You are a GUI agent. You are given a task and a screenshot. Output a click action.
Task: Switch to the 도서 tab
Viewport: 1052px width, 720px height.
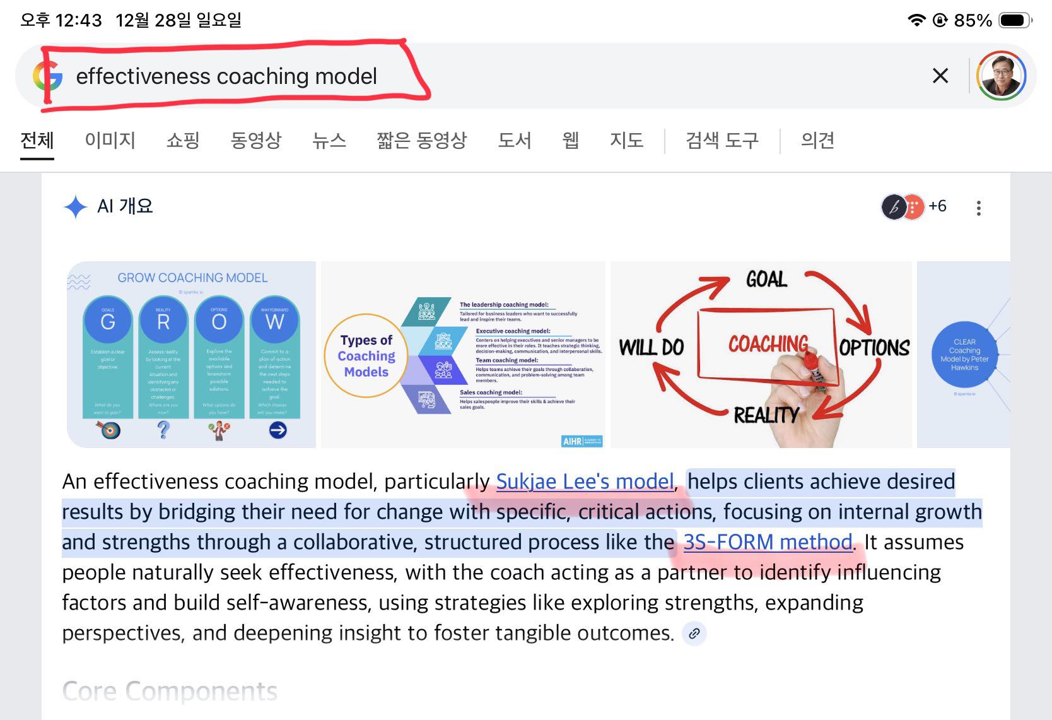(515, 139)
